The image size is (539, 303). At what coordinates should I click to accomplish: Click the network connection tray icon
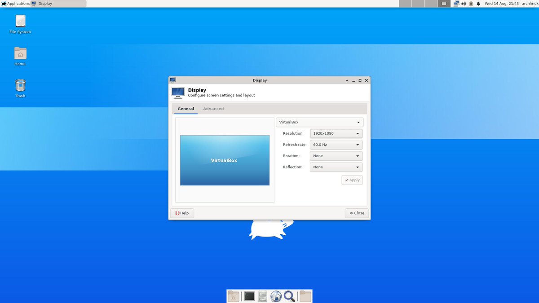pos(456,4)
